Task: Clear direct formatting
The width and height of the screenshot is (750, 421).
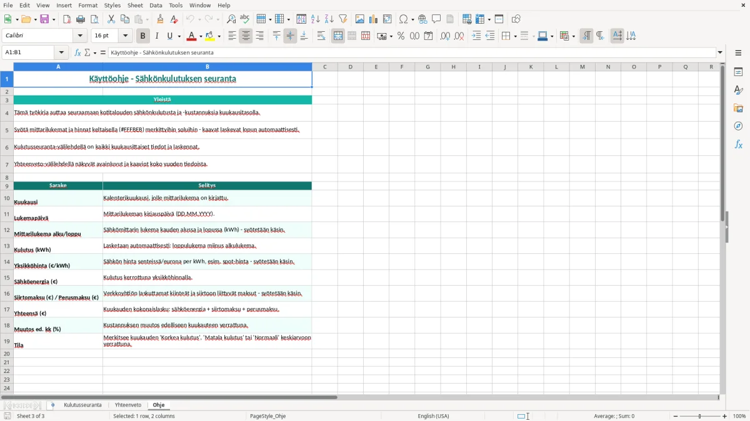Action: 174,19
